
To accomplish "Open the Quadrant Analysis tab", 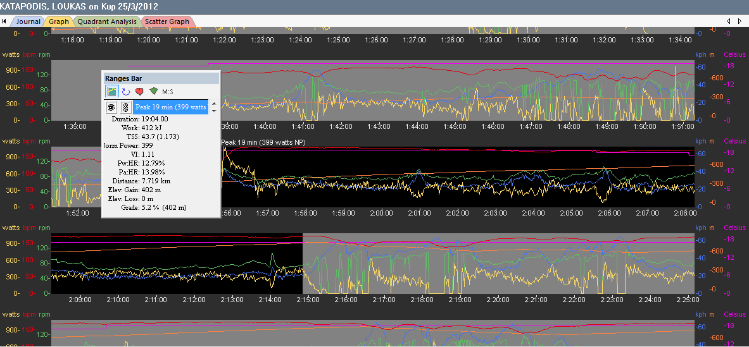I will pos(107,21).
